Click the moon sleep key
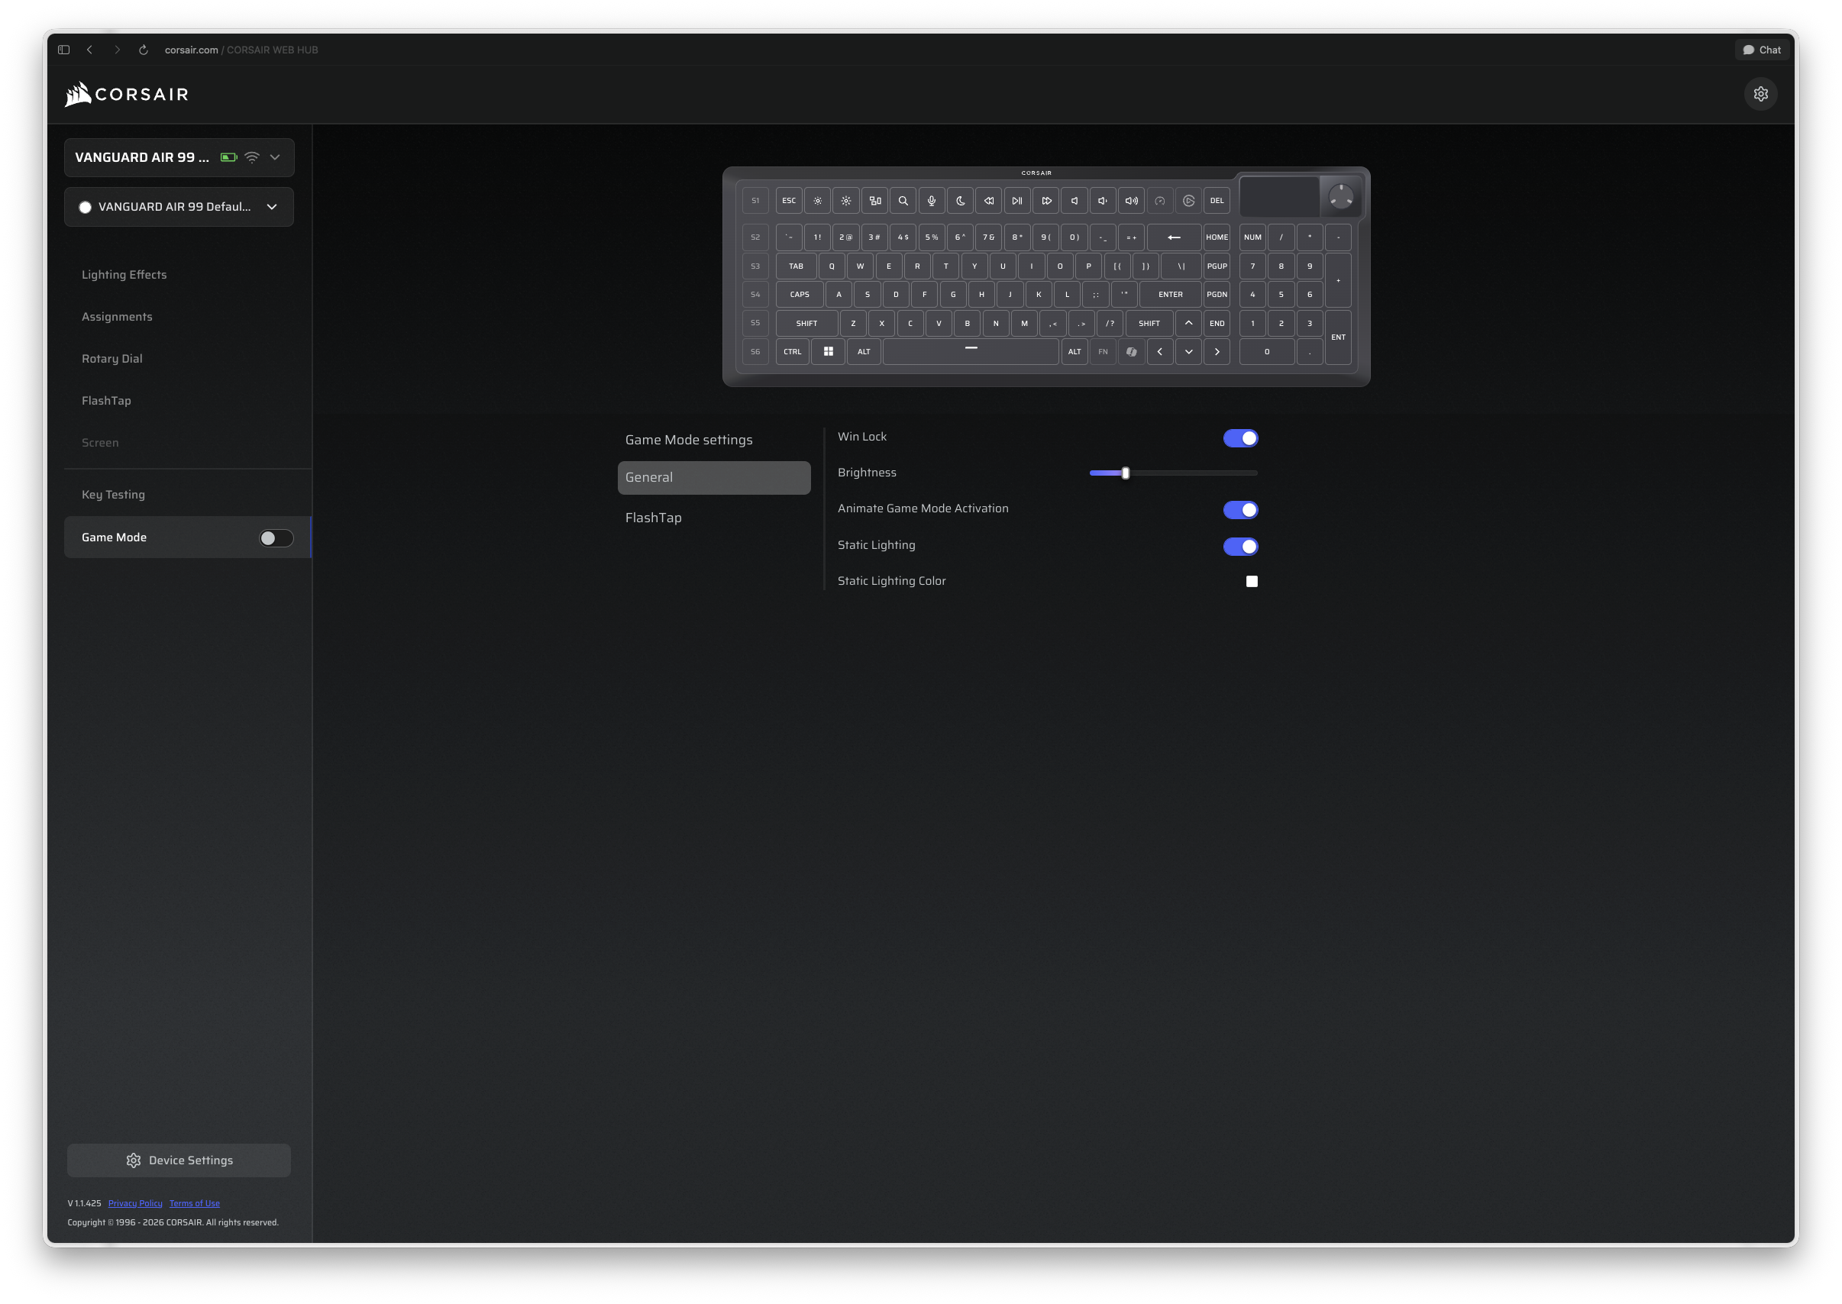Image resolution: width=1842 pixels, height=1304 pixels. tap(961, 201)
